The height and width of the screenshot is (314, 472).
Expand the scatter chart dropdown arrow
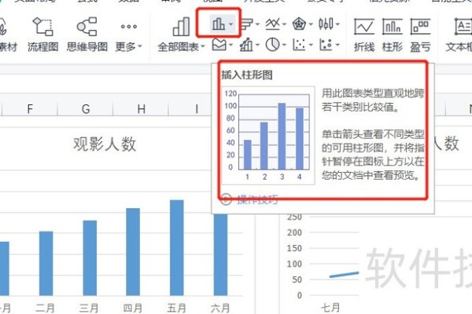click(x=311, y=45)
